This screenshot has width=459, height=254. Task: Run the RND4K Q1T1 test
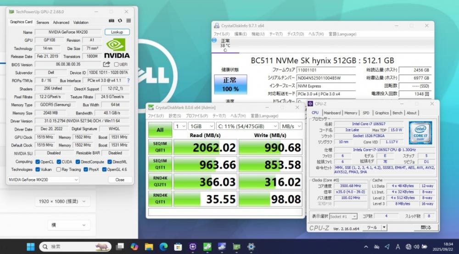pyautogui.click(x=160, y=199)
